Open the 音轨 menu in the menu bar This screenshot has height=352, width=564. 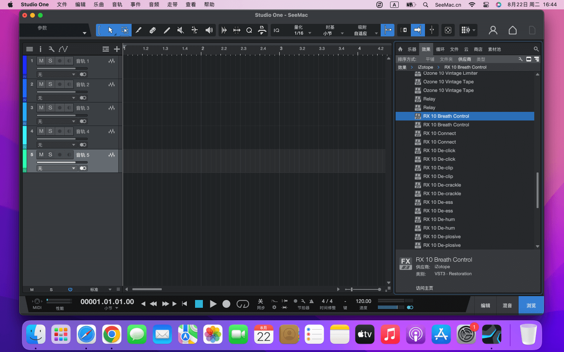coord(117,5)
